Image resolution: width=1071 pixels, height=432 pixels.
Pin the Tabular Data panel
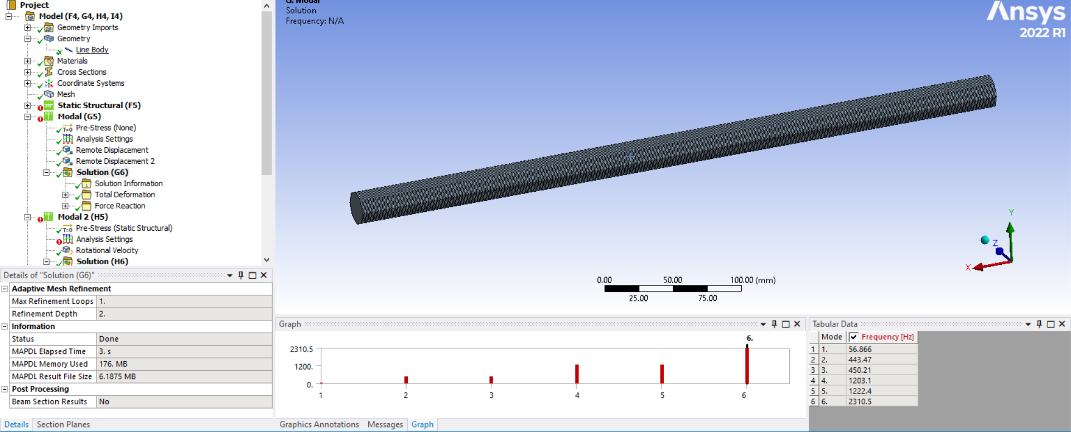(x=1039, y=324)
